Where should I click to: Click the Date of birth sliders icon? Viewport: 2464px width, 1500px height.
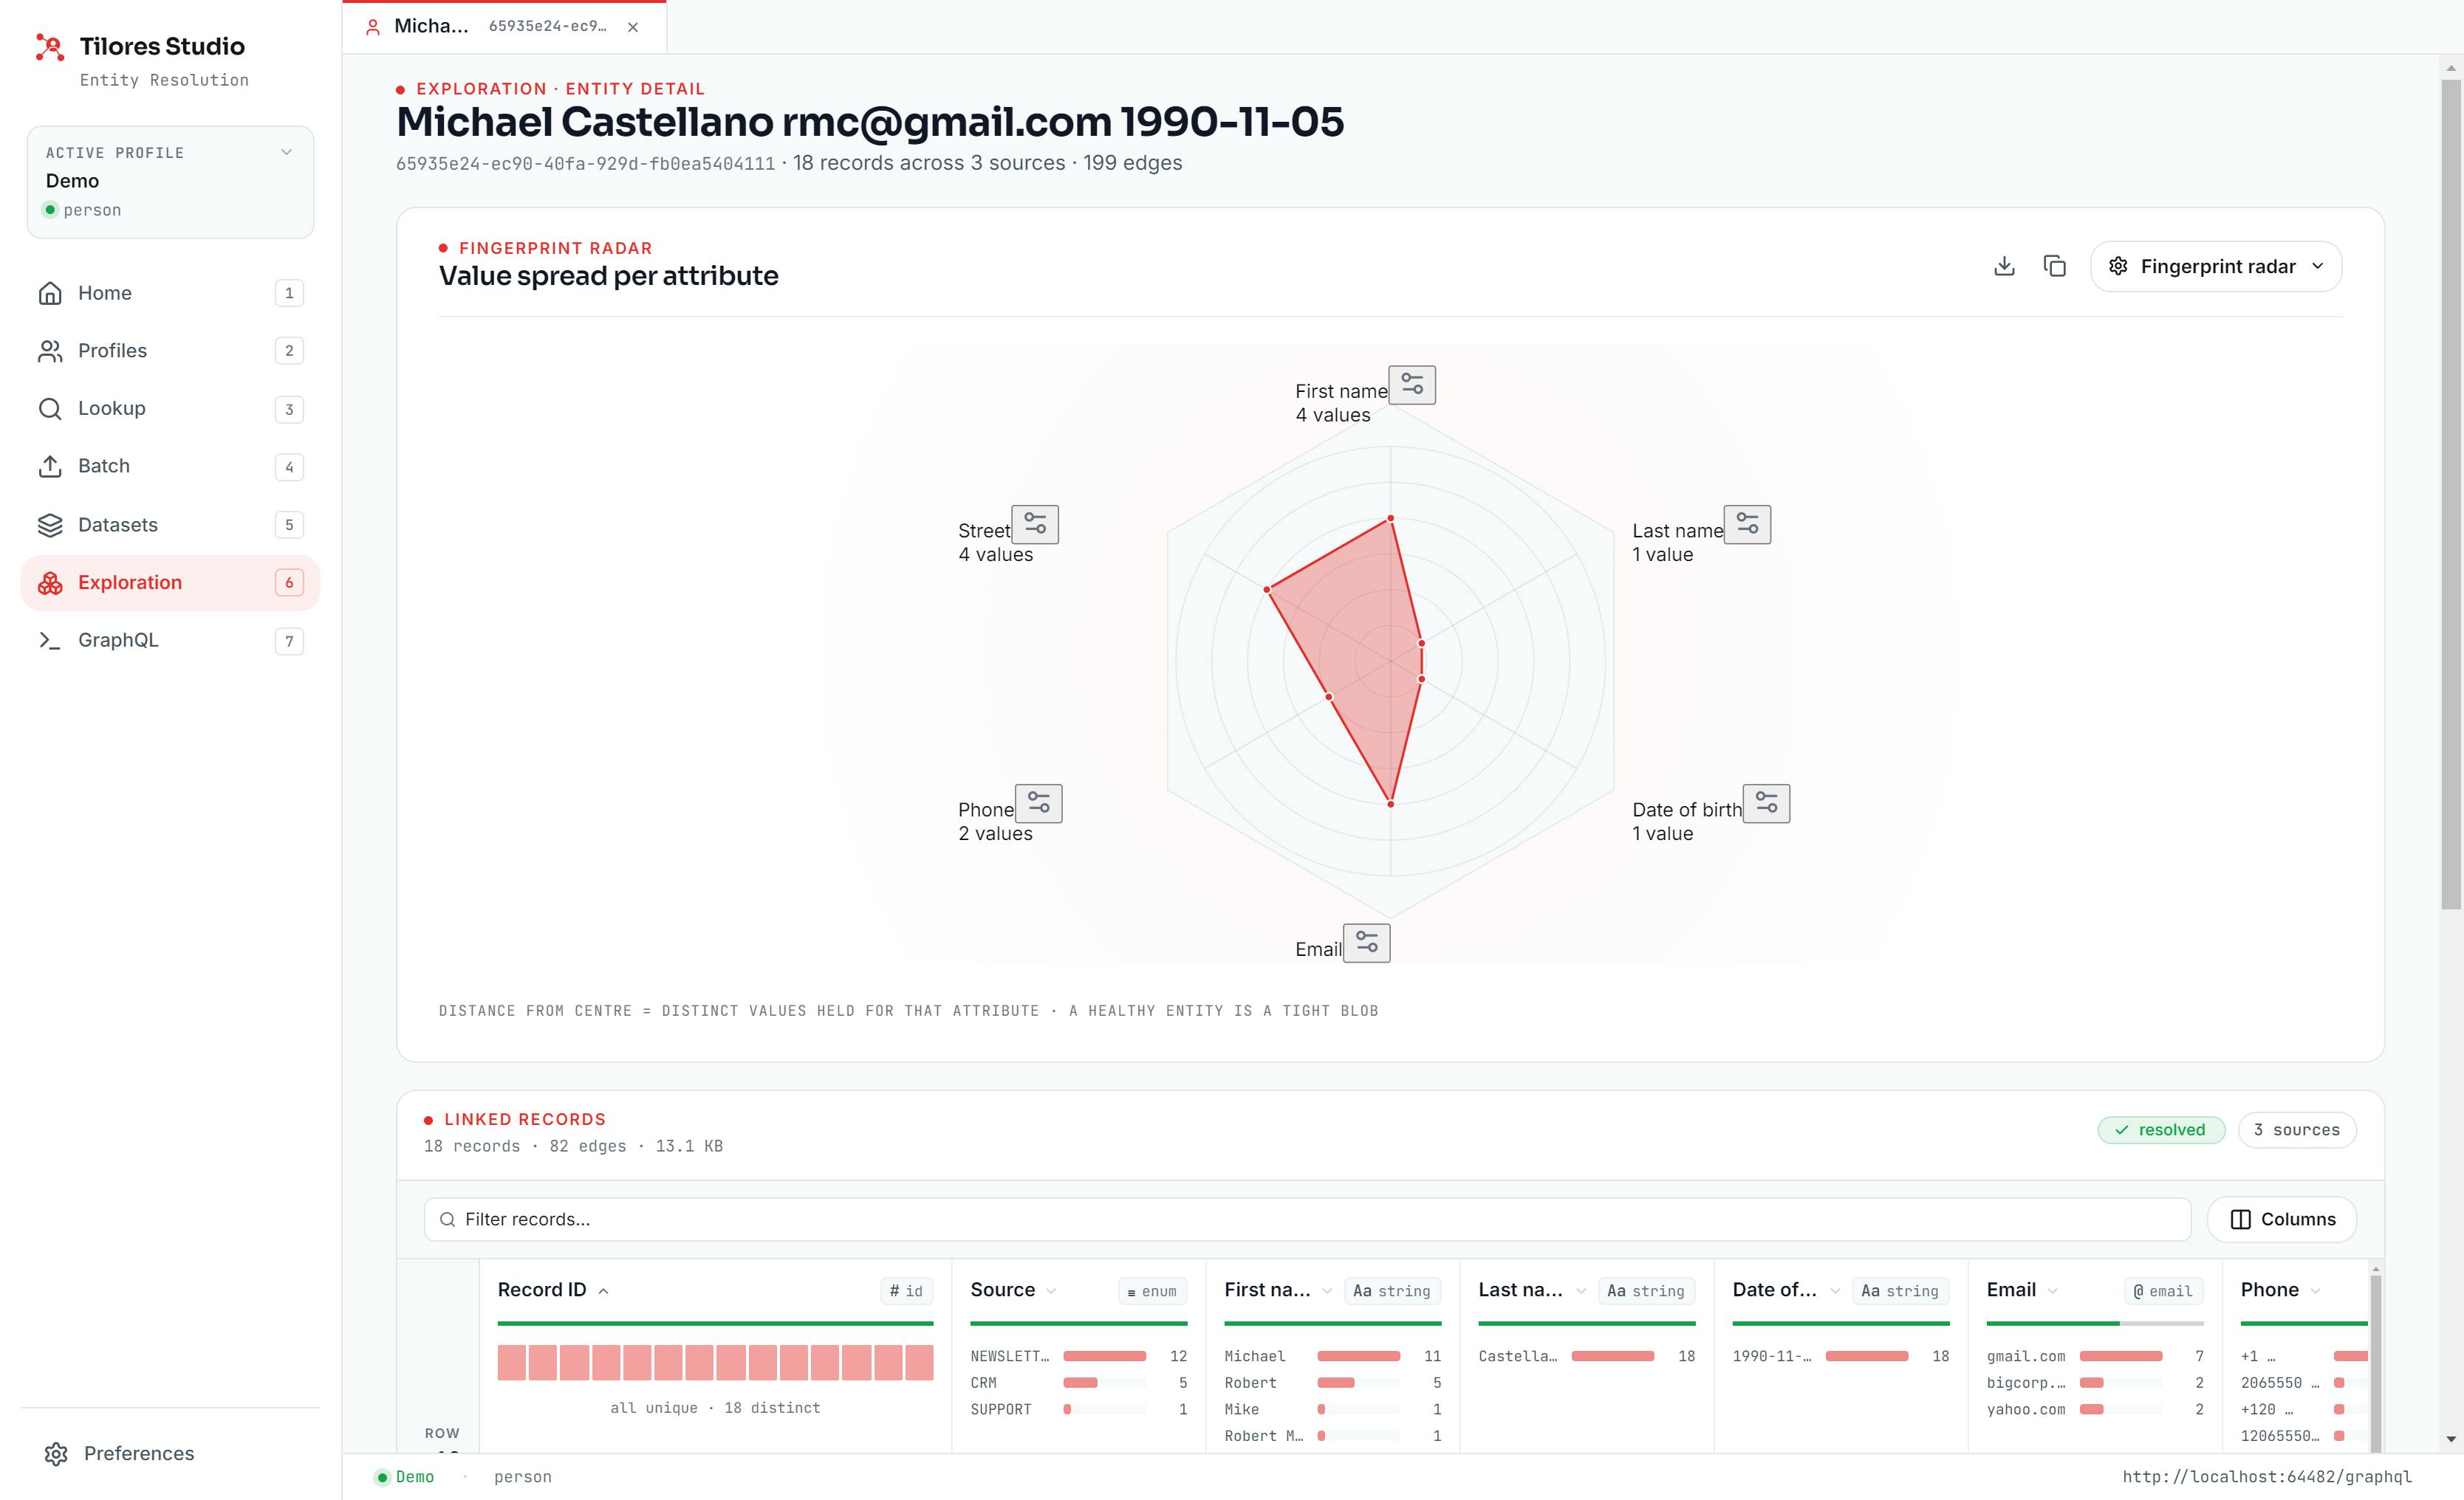tap(1767, 803)
